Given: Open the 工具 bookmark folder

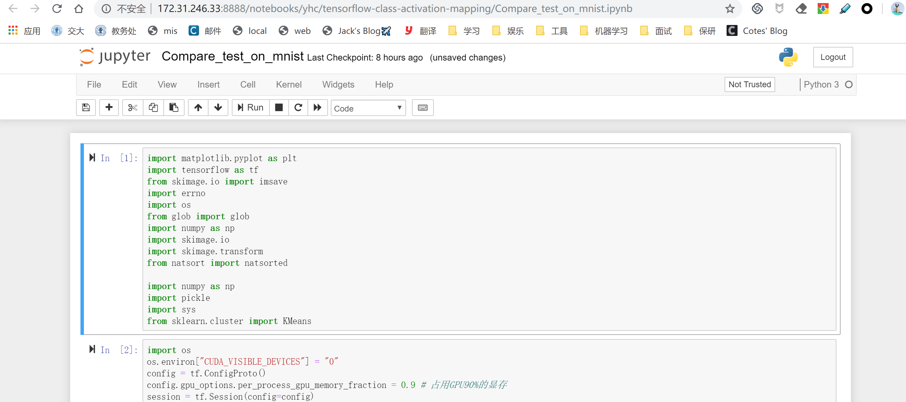Looking at the screenshot, I should coord(552,31).
